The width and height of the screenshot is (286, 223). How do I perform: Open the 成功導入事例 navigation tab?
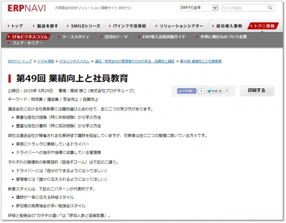(227, 26)
